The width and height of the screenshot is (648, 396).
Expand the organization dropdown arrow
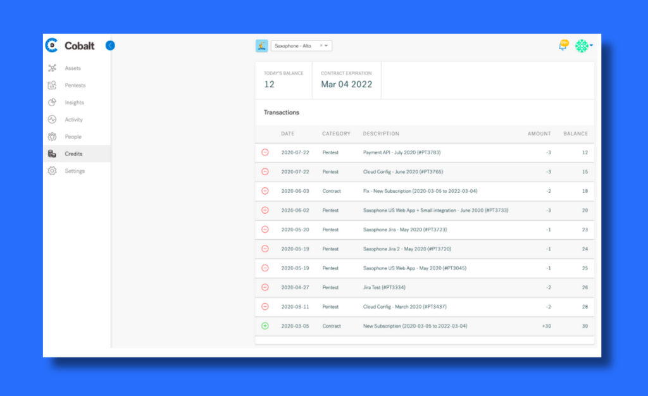tap(327, 46)
